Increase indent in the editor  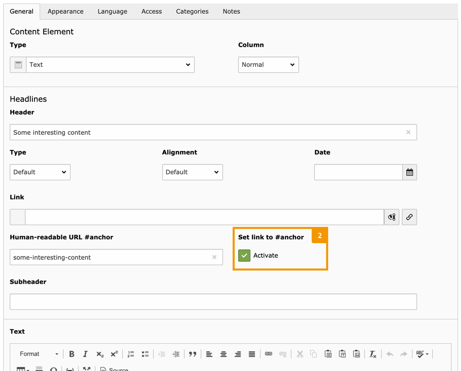(176, 354)
